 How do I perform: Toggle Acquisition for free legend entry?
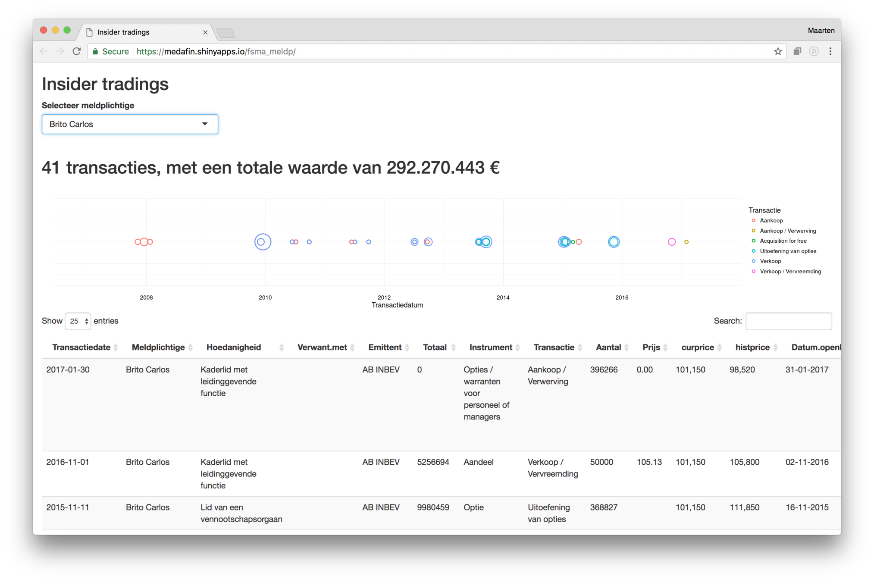pyautogui.click(x=783, y=241)
